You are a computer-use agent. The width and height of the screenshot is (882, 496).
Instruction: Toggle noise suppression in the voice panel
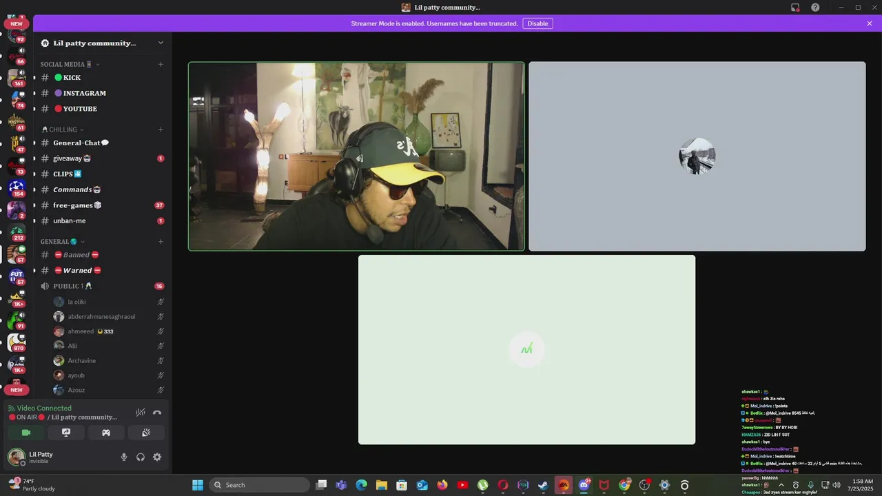[x=141, y=412]
